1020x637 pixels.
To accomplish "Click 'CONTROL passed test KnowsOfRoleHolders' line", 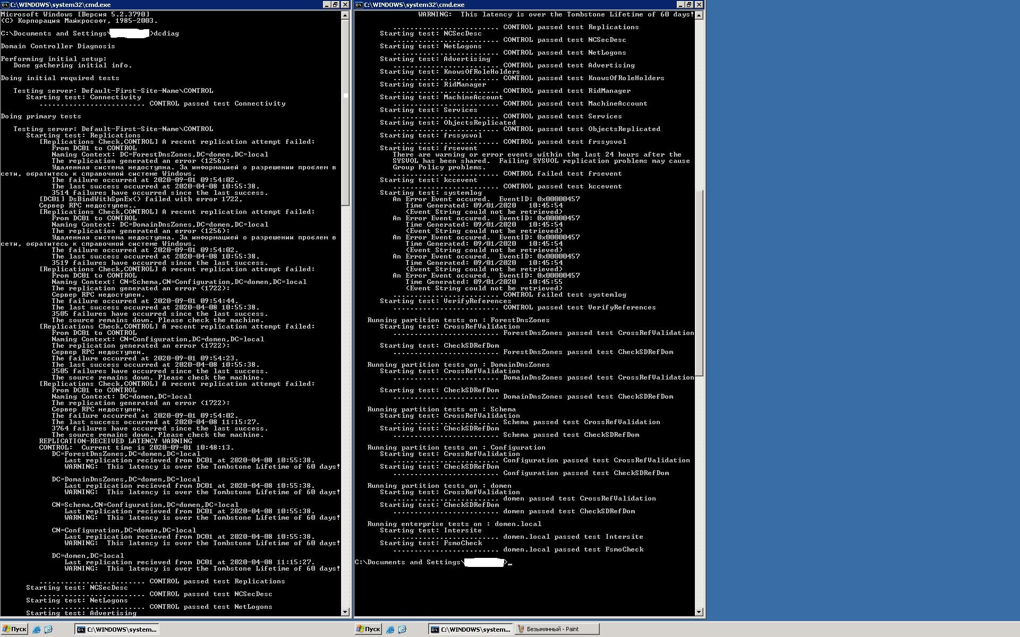I will click(x=529, y=78).
